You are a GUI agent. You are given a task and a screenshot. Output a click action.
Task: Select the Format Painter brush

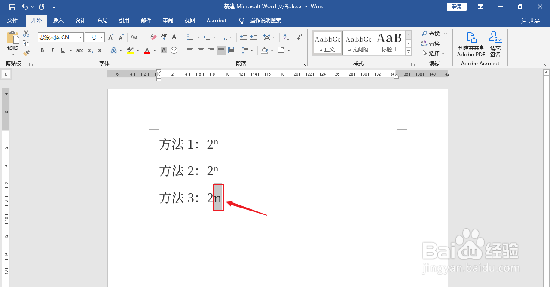coord(26,53)
